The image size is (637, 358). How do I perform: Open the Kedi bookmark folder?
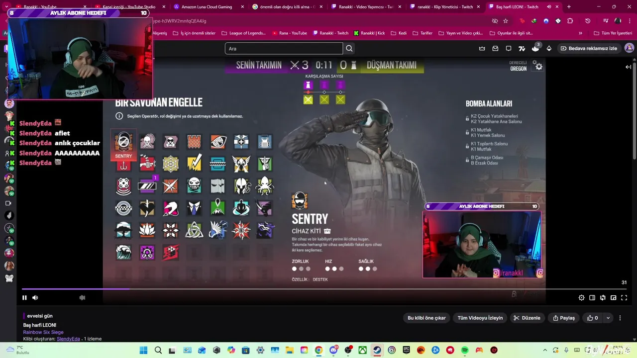point(399,33)
